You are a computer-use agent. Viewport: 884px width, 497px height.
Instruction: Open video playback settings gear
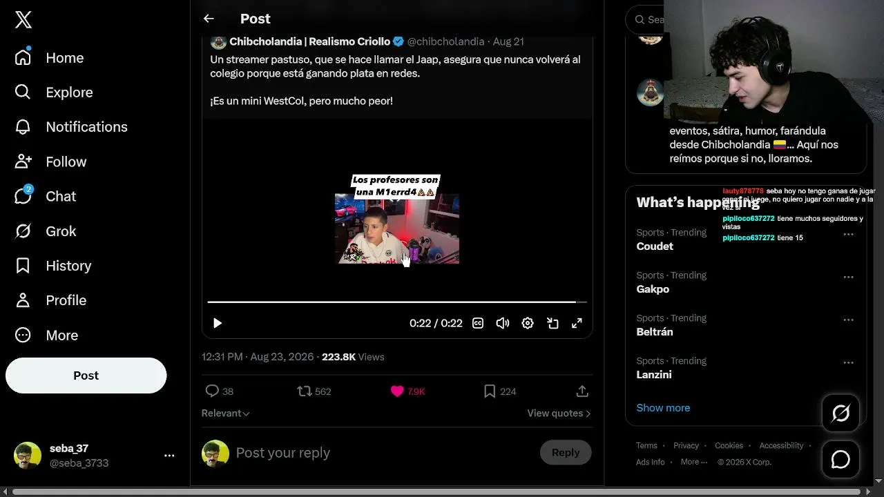click(528, 323)
